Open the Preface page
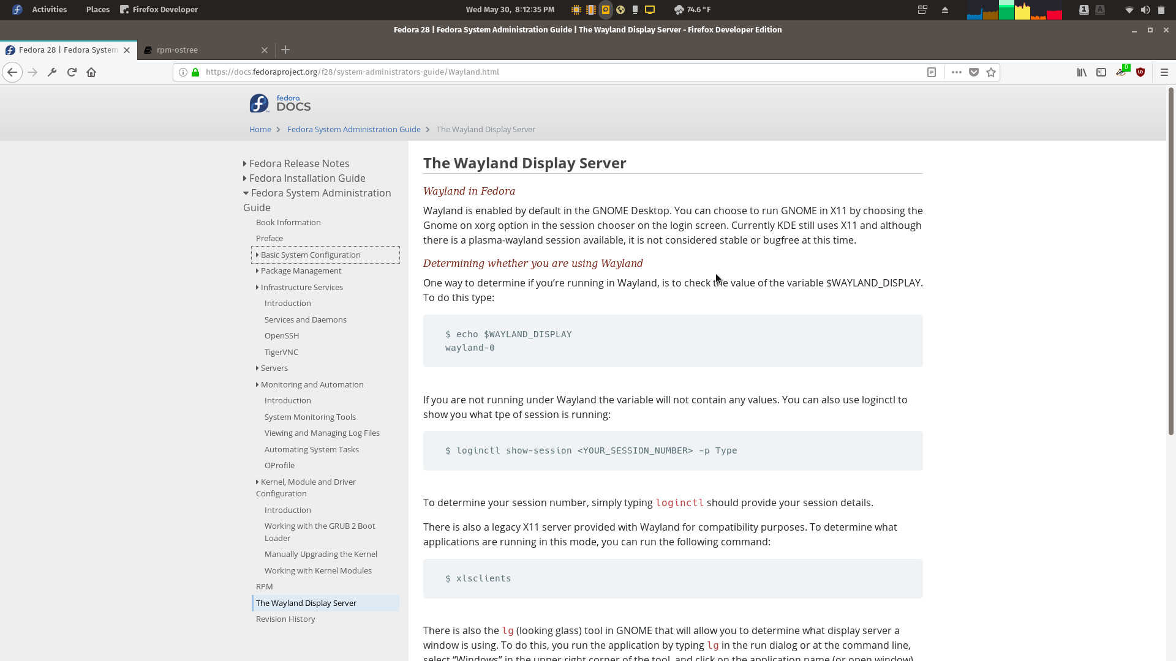 [269, 238]
